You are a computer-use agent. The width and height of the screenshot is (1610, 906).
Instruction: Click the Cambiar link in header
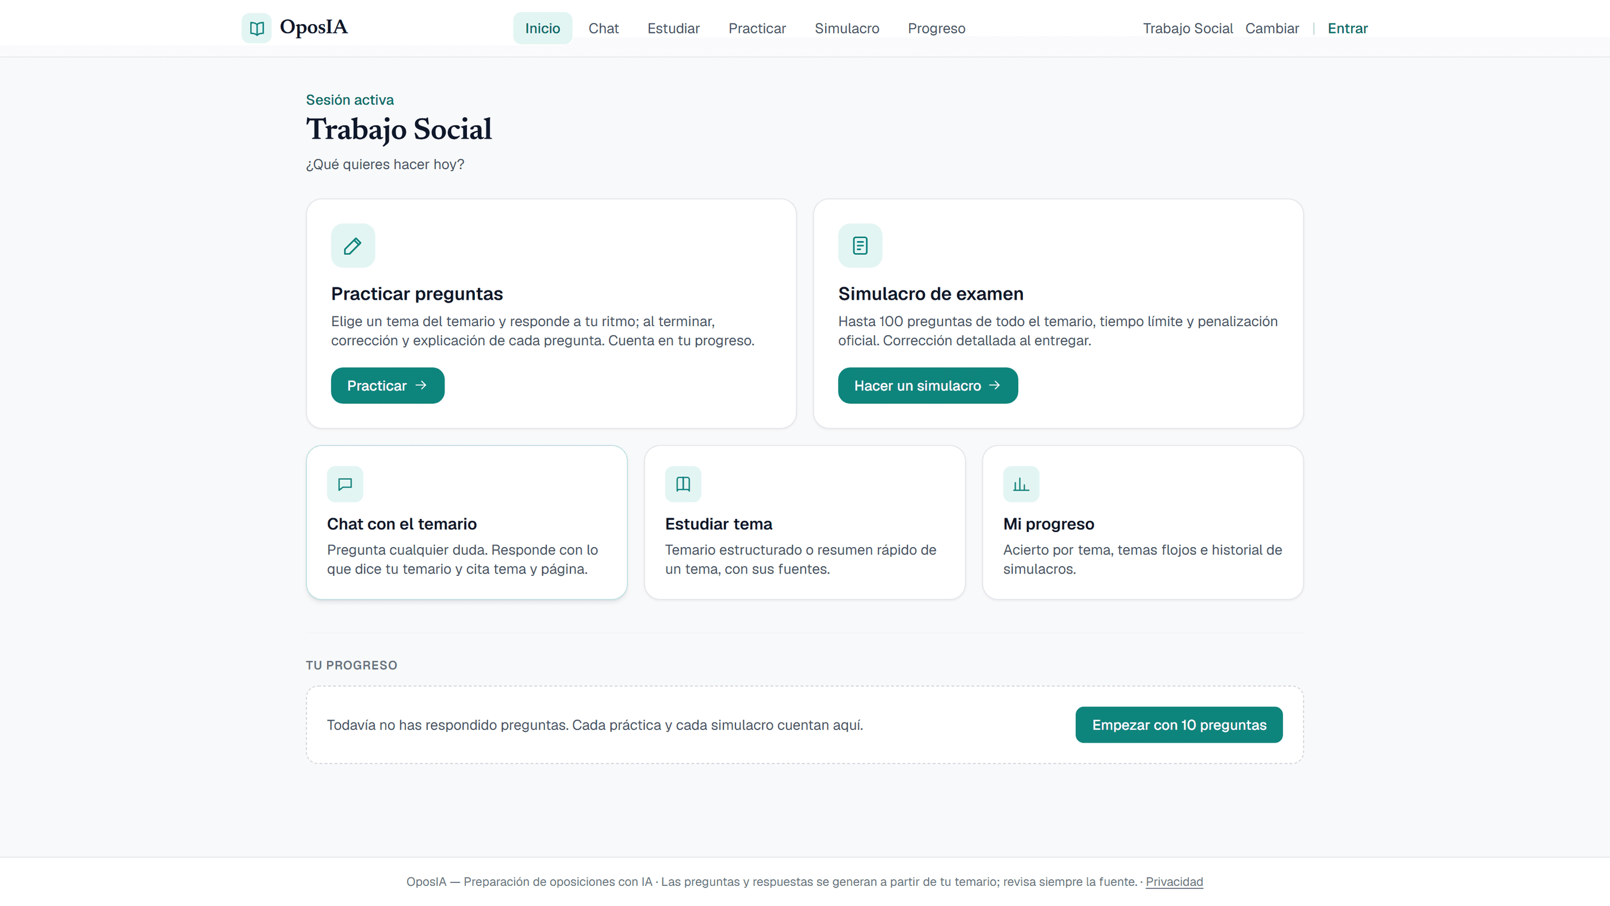click(1272, 28)
